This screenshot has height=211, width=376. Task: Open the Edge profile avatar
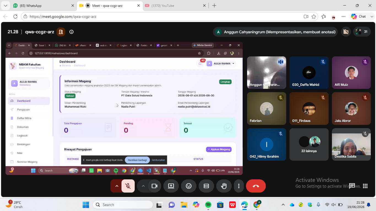pos(334,17)
